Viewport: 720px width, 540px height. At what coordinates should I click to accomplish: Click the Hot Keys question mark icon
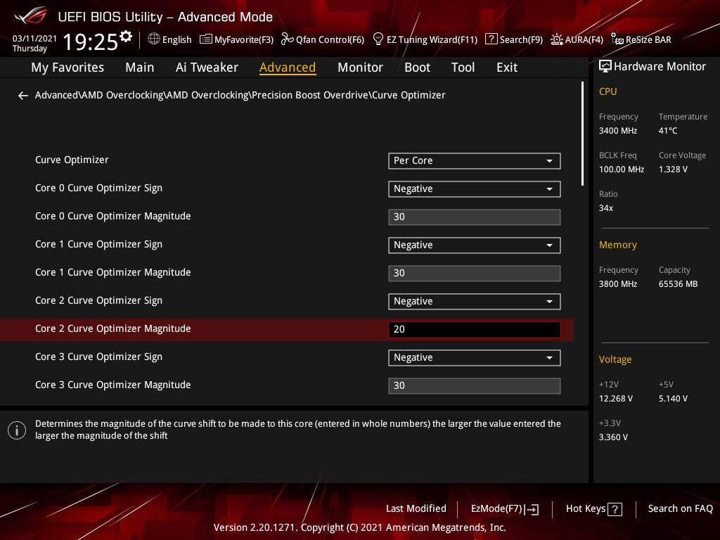[x=615, y=509]
